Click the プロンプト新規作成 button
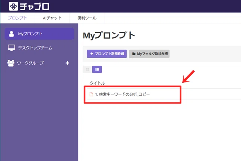 pos(107,54)
